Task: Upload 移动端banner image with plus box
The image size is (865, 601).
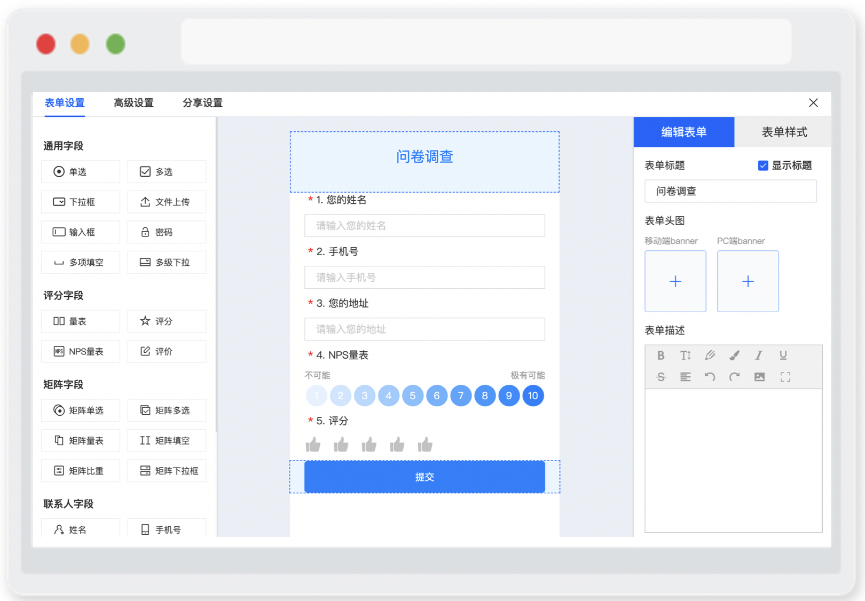Action: [x=675, y=281]
